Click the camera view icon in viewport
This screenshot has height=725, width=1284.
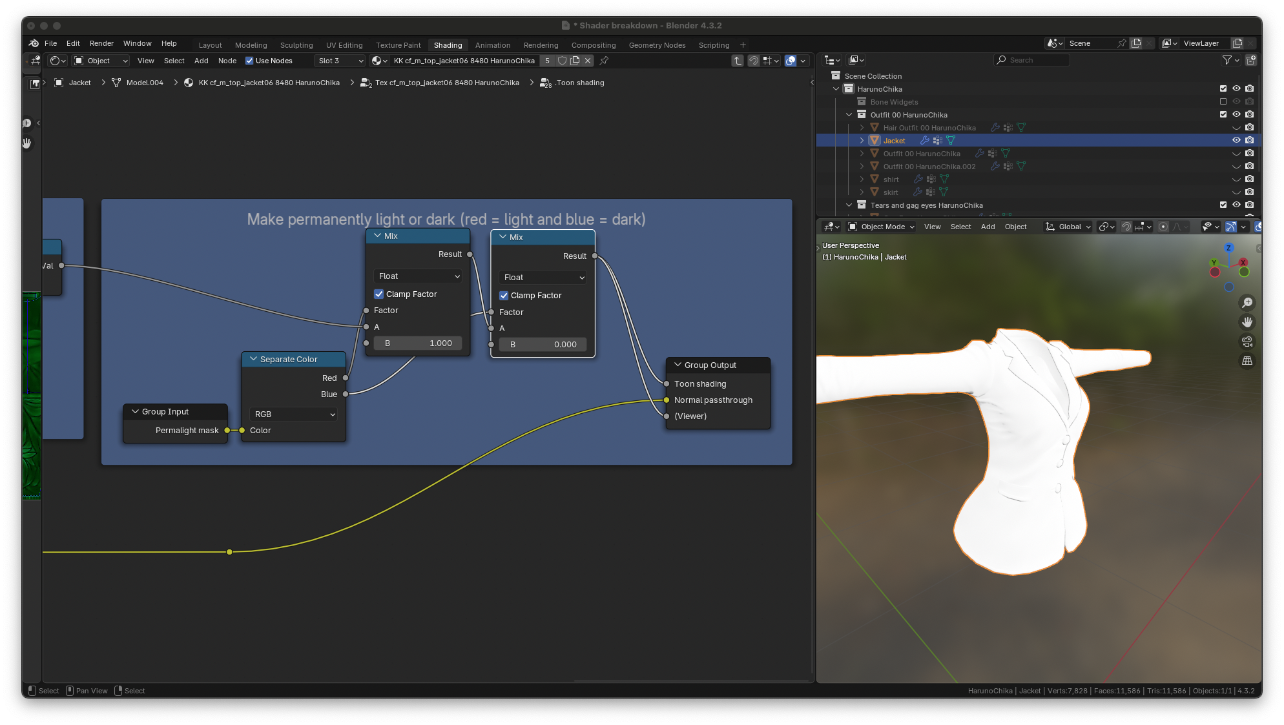(x=1247, y=342)
